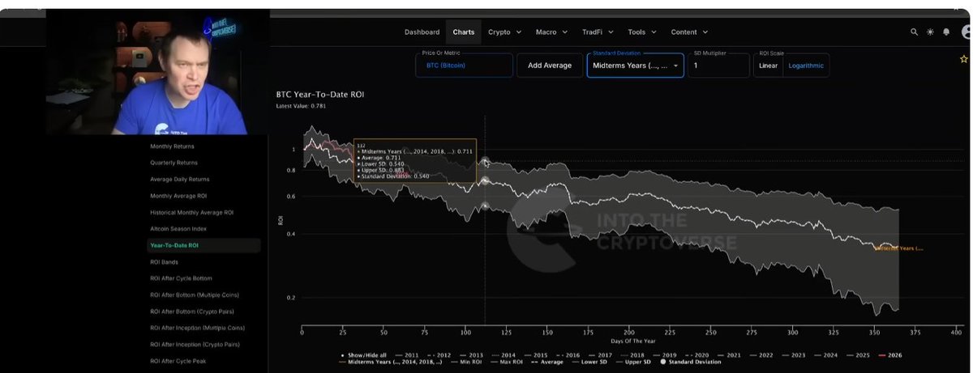Toggle Standard Deviation legend entry
The height and width of the screenshot is (373, 973).
pyautogui.click(x=691, y=362)
